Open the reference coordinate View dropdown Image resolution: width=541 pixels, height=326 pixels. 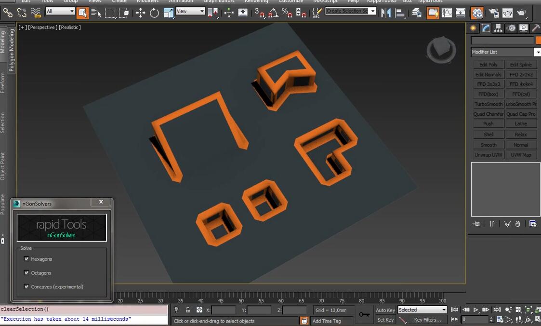point(190,11)
